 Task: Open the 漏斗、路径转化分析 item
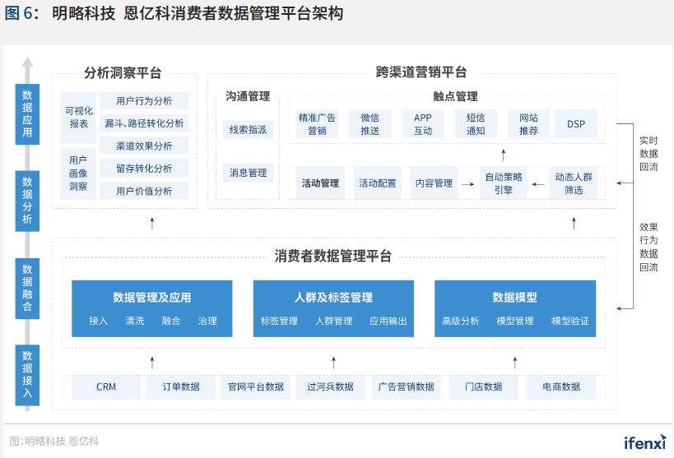point(144,123)
